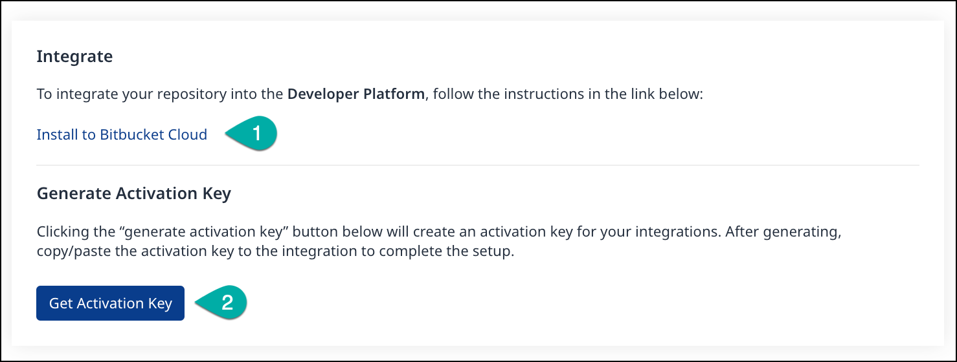957x362 pixels.
Task: Click the bold Developer Platform text
Action: [355, 94]
